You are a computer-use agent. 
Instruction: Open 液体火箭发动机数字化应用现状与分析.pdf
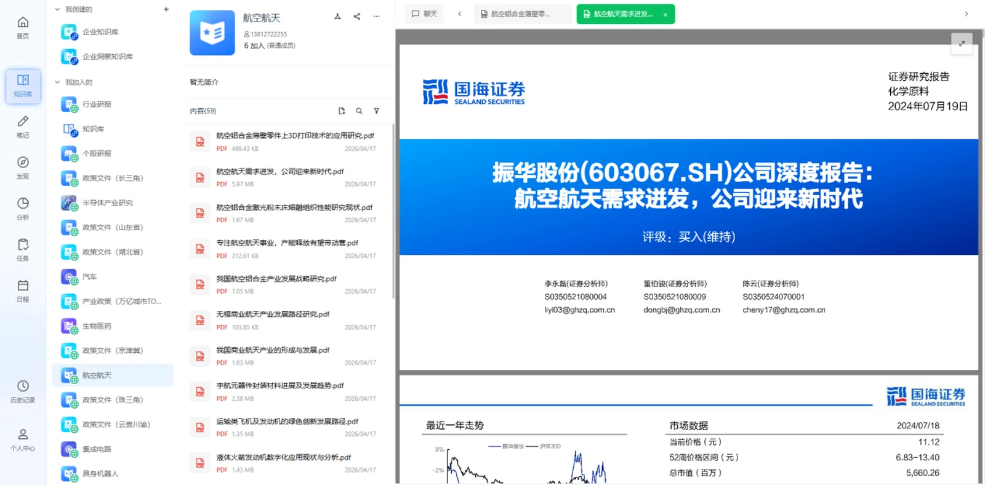[x=286, y=463]
